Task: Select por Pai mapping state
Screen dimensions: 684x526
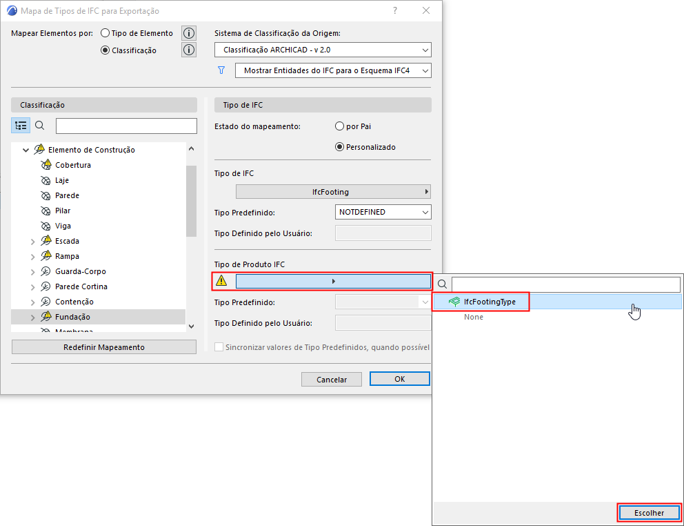Action: pos(339,126)
